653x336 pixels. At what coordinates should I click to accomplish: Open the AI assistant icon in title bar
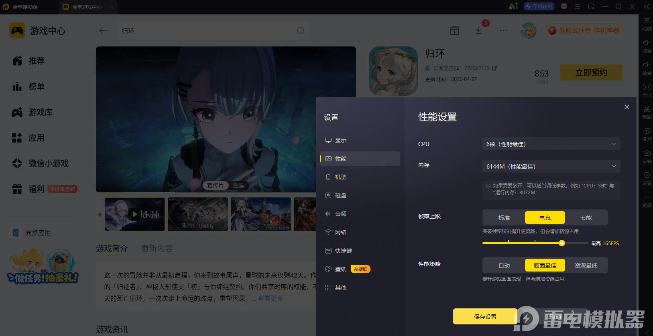pyautogui.click(x=513, y=6)
